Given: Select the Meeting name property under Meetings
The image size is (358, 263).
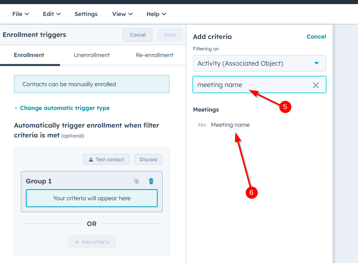Looking at the screenshot, I should coord(230,125).
